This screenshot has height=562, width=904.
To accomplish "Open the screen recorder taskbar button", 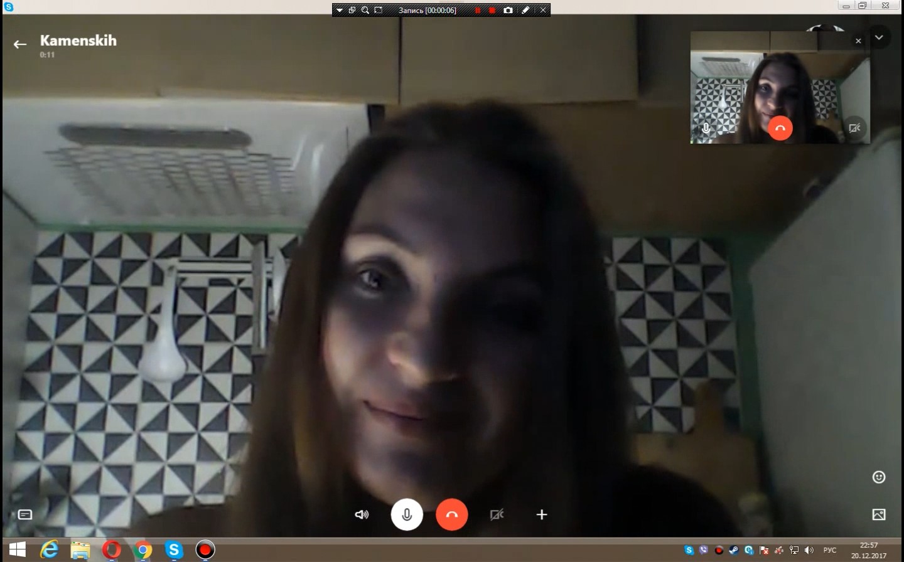I will pyautogui.click(x=205, y=550).
